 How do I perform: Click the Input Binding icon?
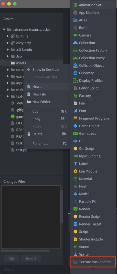tap(75, 156)
